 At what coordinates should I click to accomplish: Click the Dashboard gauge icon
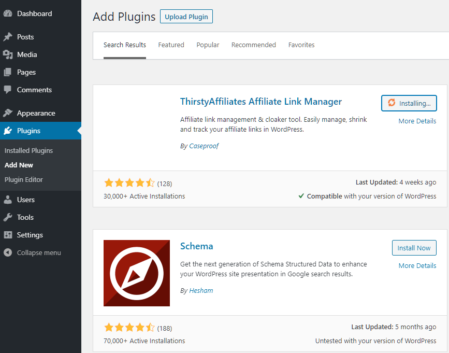point(8,13)
